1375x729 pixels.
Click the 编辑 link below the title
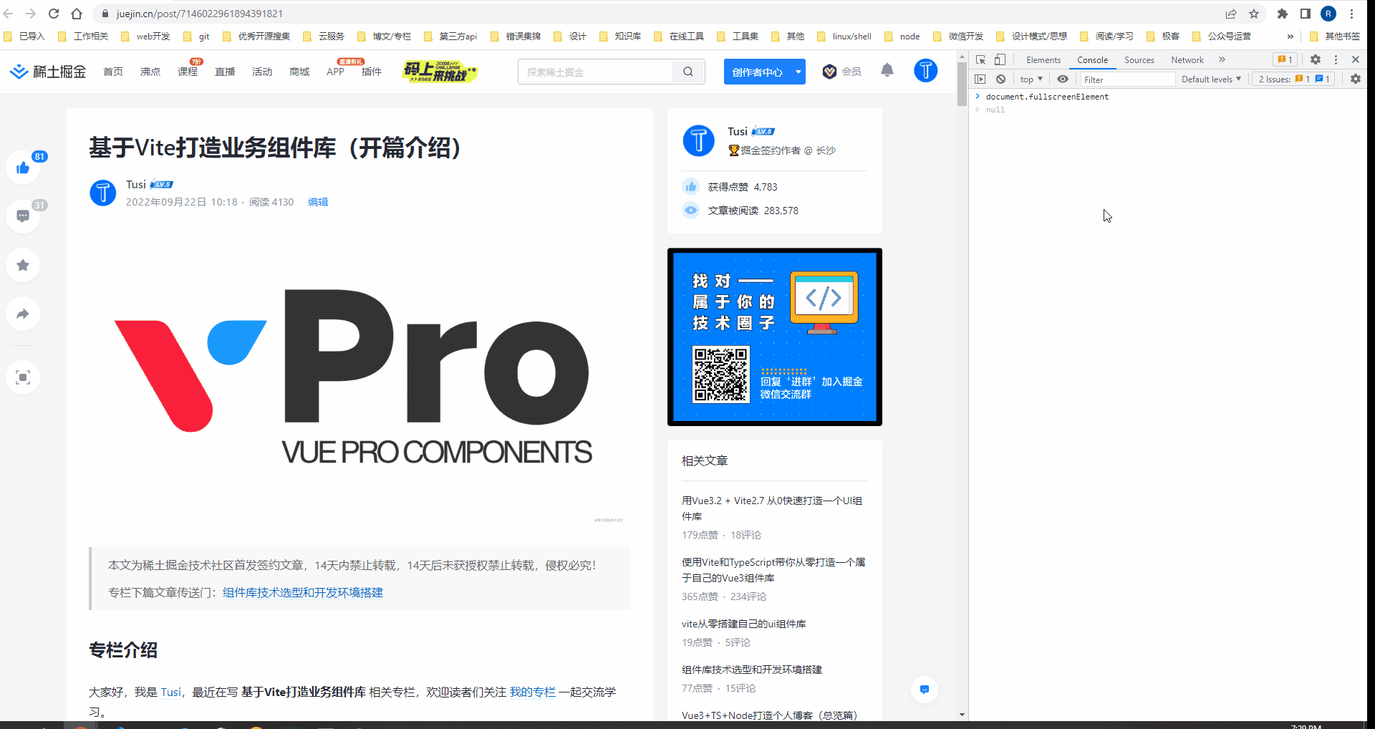(318, 202)
